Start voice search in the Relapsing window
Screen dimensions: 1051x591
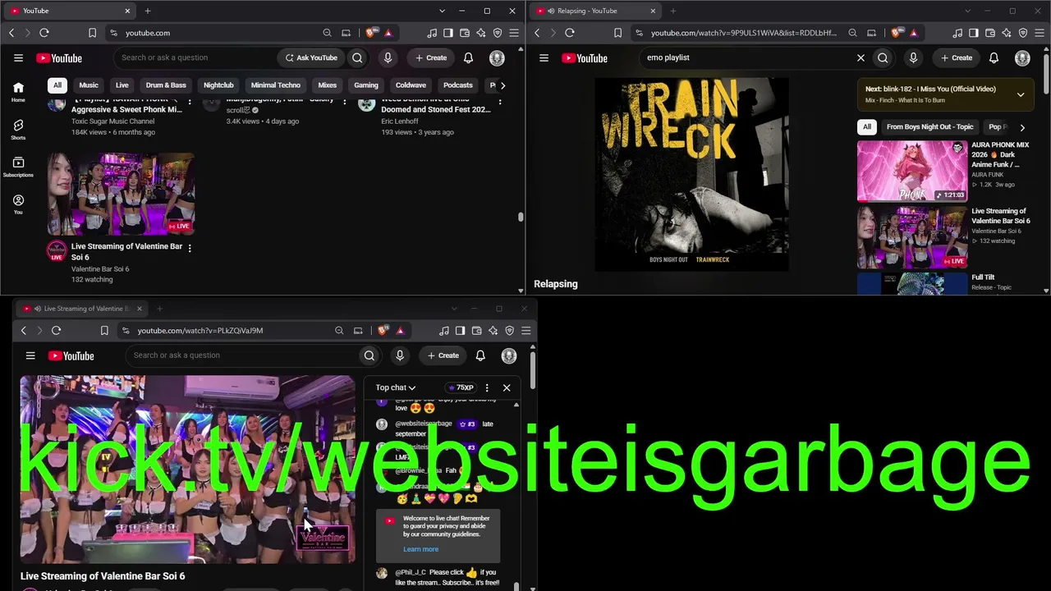913,58
